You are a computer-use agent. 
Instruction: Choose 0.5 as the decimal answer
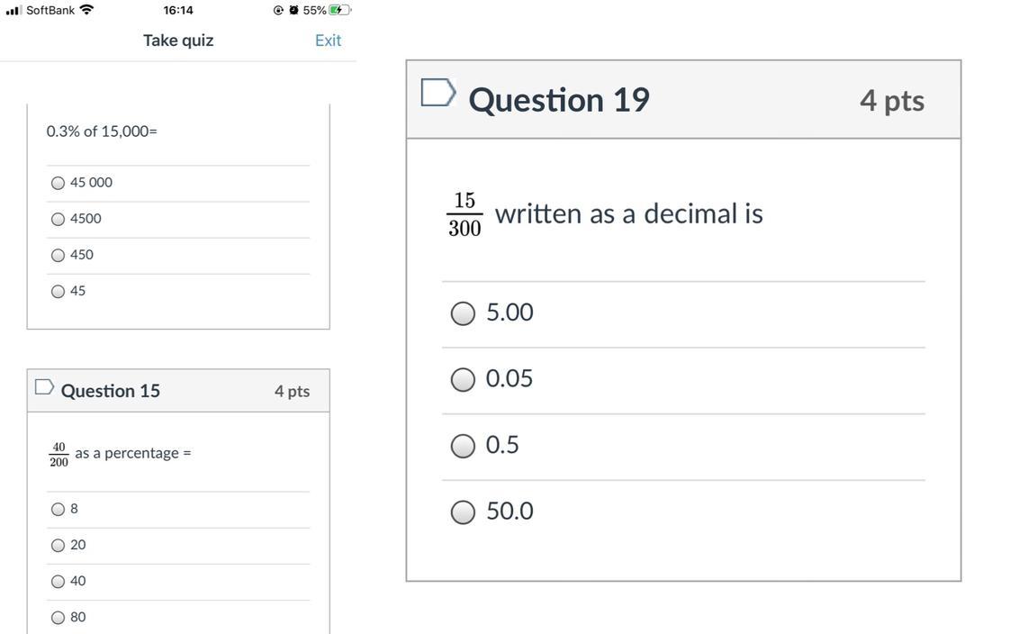coord(463,446)
